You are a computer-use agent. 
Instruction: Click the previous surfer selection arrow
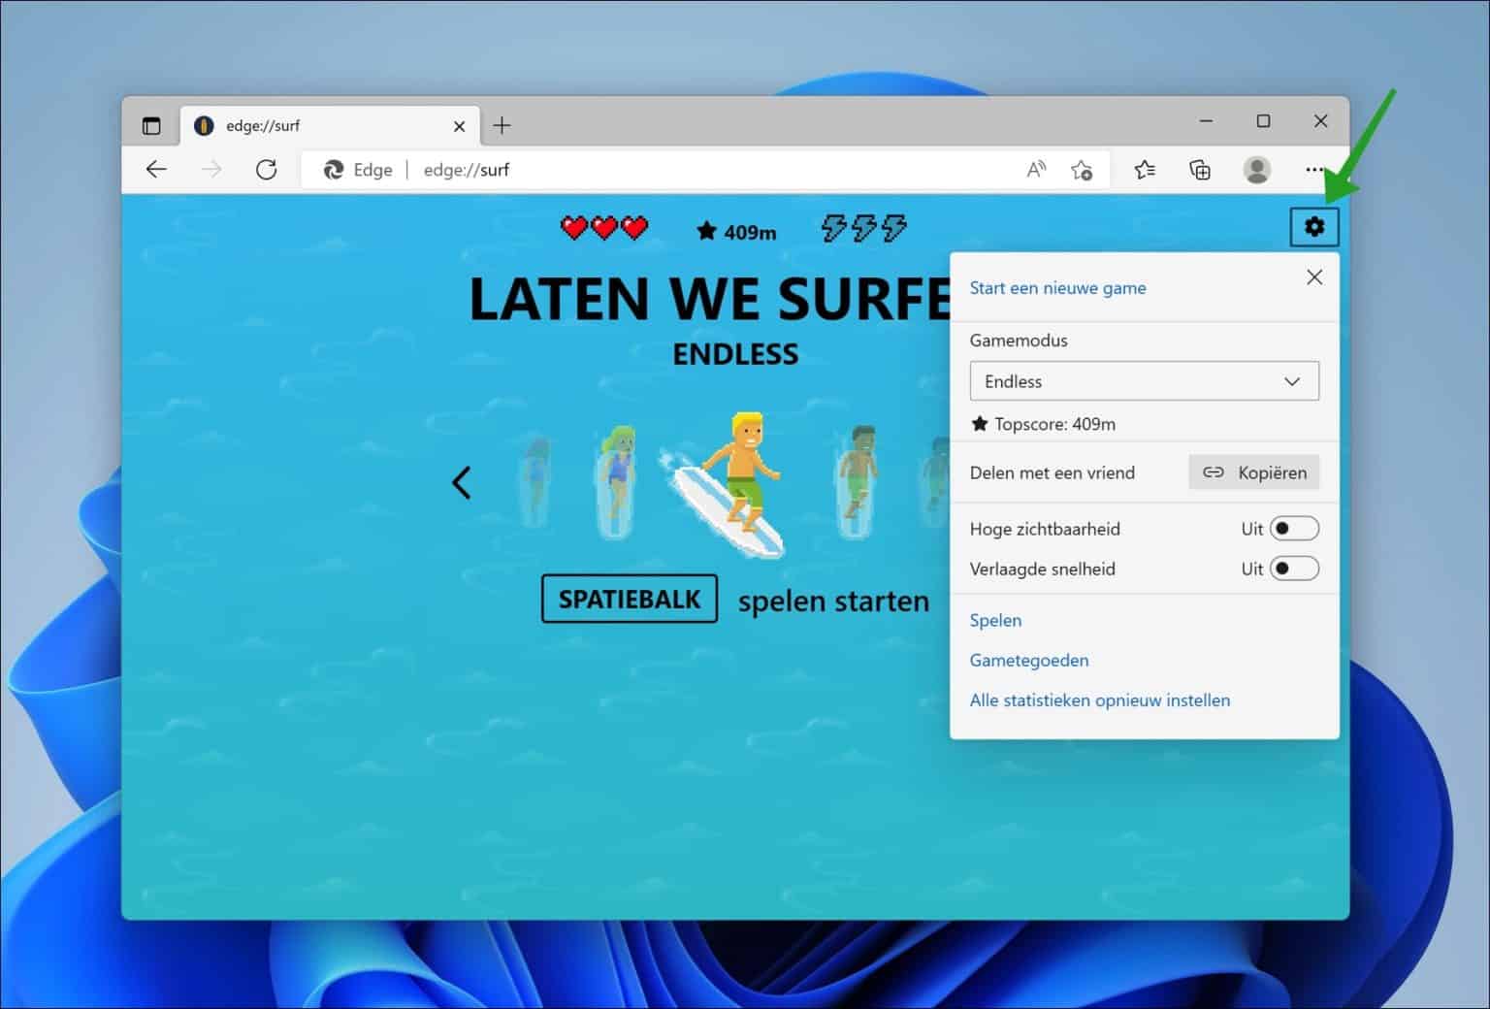[x=462, y=482]
